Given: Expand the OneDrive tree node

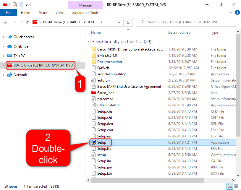Looking at the screenshot, I should click(4, 46).
